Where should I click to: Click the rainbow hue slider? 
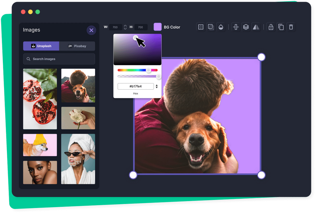pos(137,70)
